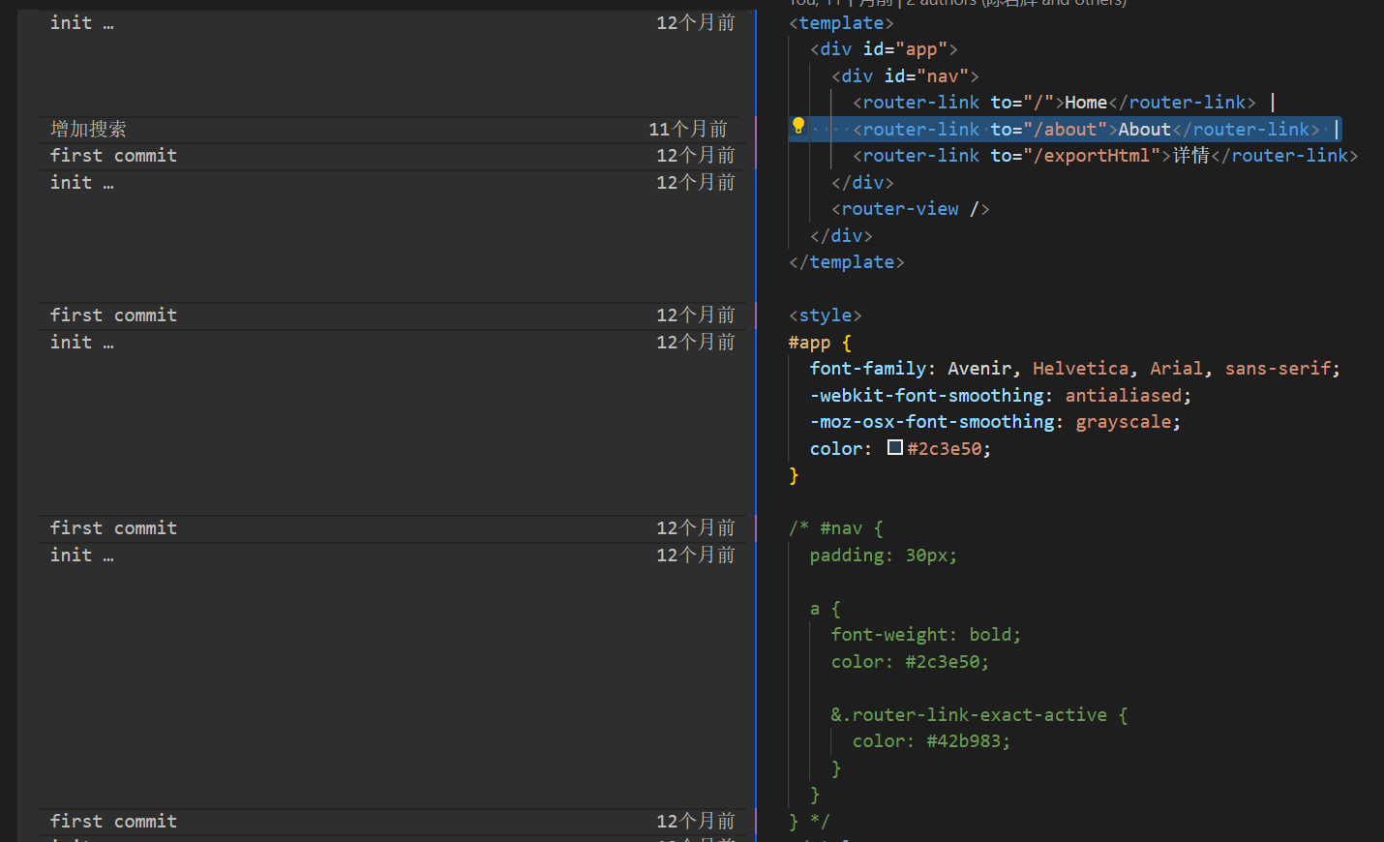The image size is (1384, 842).
Task: Click the &.router-link-exact-active selector
Action: click(x=969, y=715)
